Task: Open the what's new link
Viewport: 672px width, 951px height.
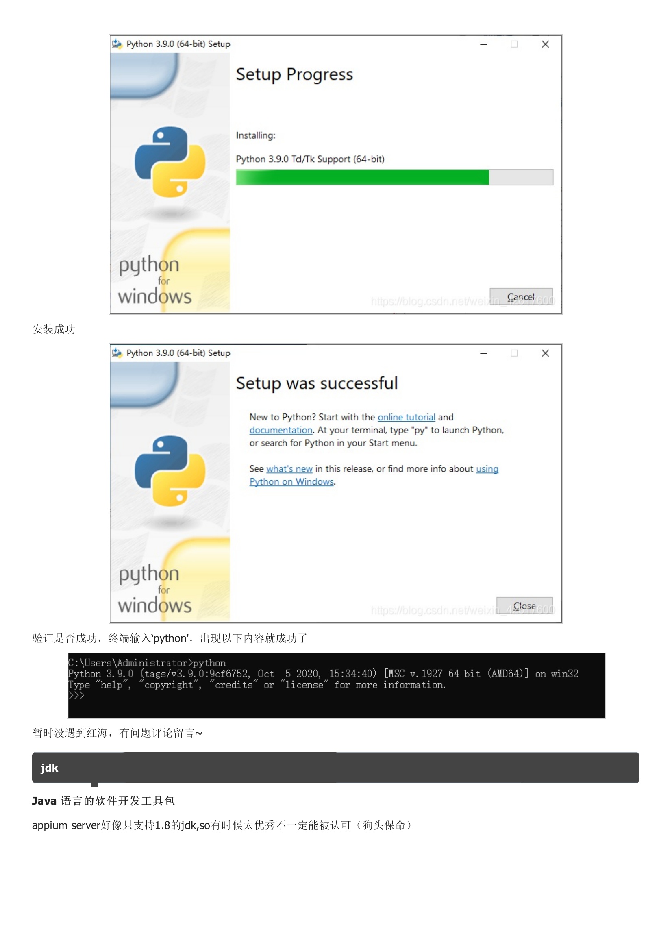Action: (289, 468)
